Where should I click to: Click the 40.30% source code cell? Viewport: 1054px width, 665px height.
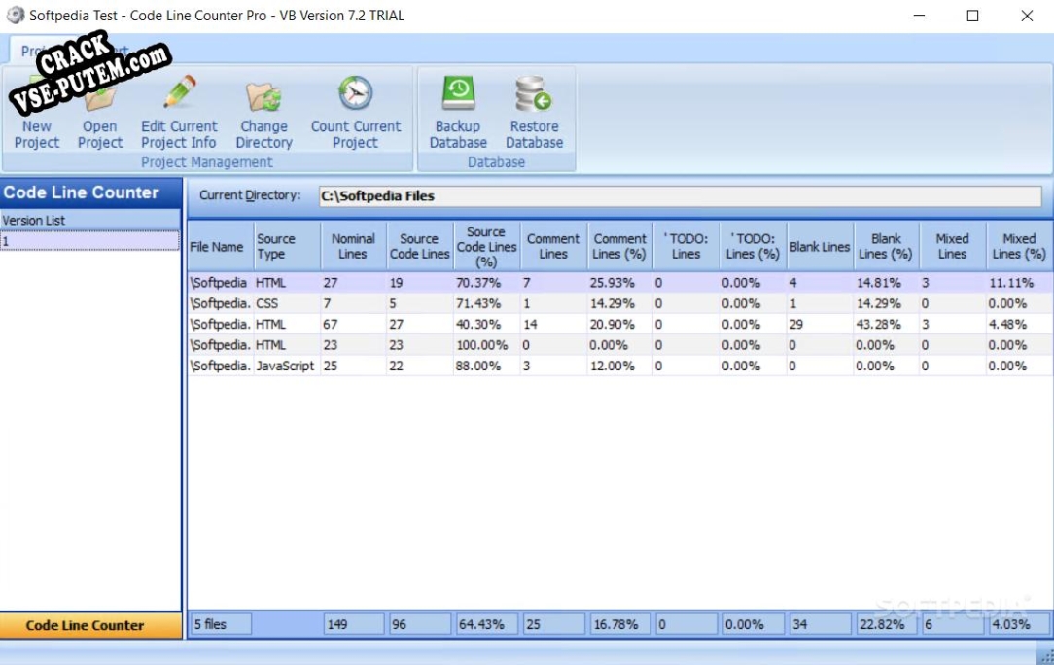click(487, 324)
